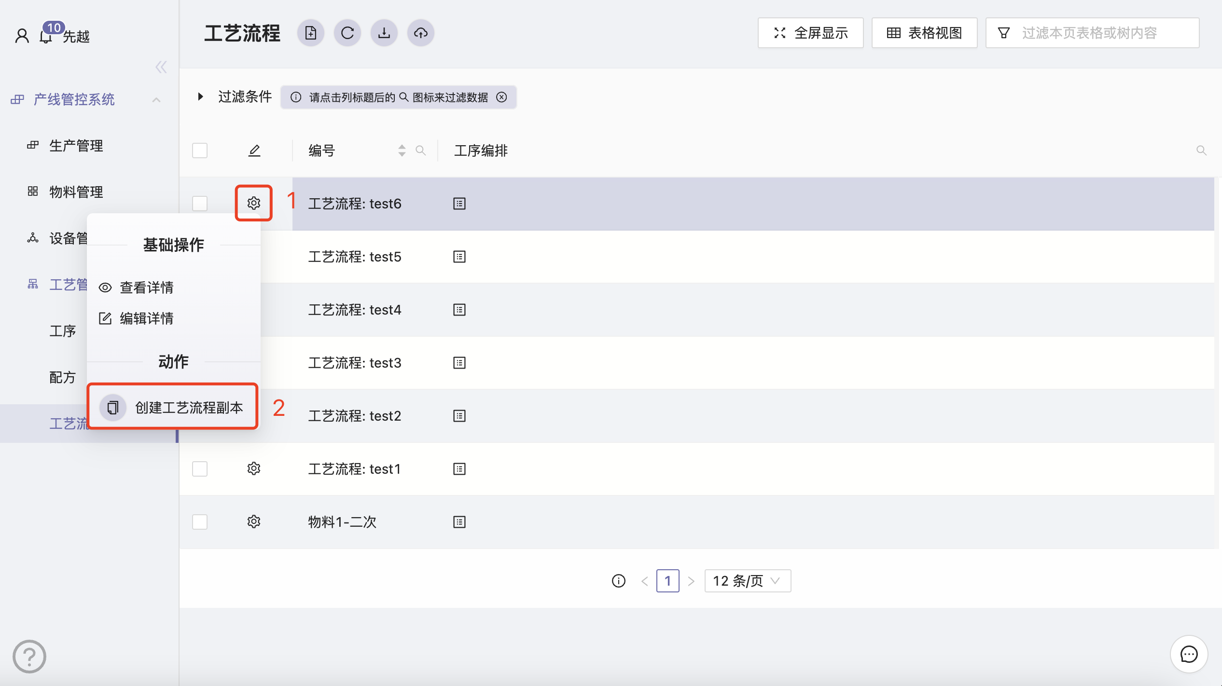Viewport: 1222px width, 686px height.
Task: Open the 12 条/页 page size dropdown
Action: pyautogui.click(x=747, y=580)
